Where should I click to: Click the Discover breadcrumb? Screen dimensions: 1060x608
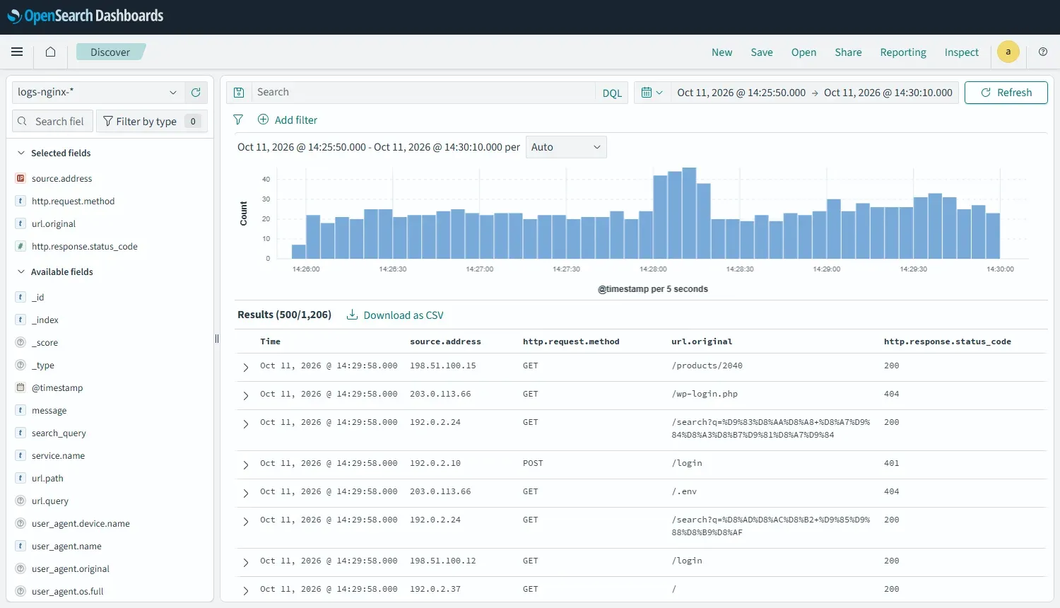110,52
